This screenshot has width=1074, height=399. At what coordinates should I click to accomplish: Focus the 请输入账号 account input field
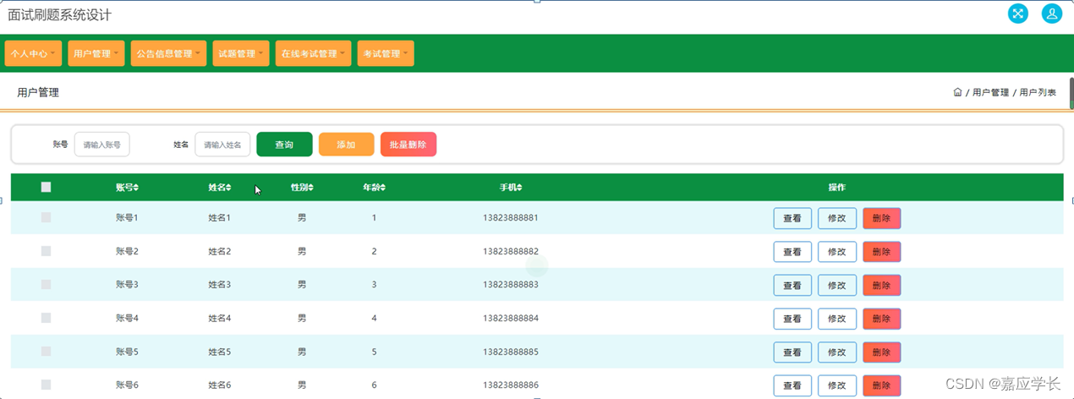coord(102,145)
